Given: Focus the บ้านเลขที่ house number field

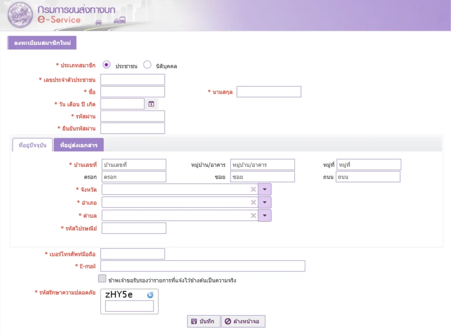Looking at the screenshot, I should coord(134,165).
